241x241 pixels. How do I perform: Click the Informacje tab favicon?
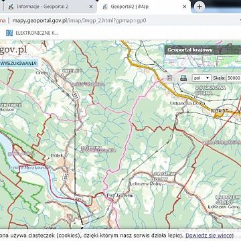(10, 7)
